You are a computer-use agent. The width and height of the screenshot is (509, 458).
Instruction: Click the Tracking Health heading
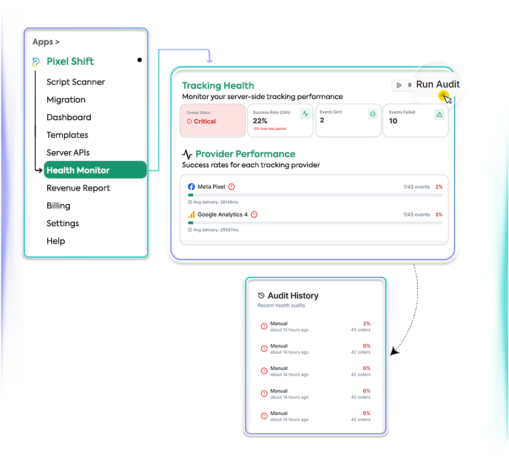(218, 86)
